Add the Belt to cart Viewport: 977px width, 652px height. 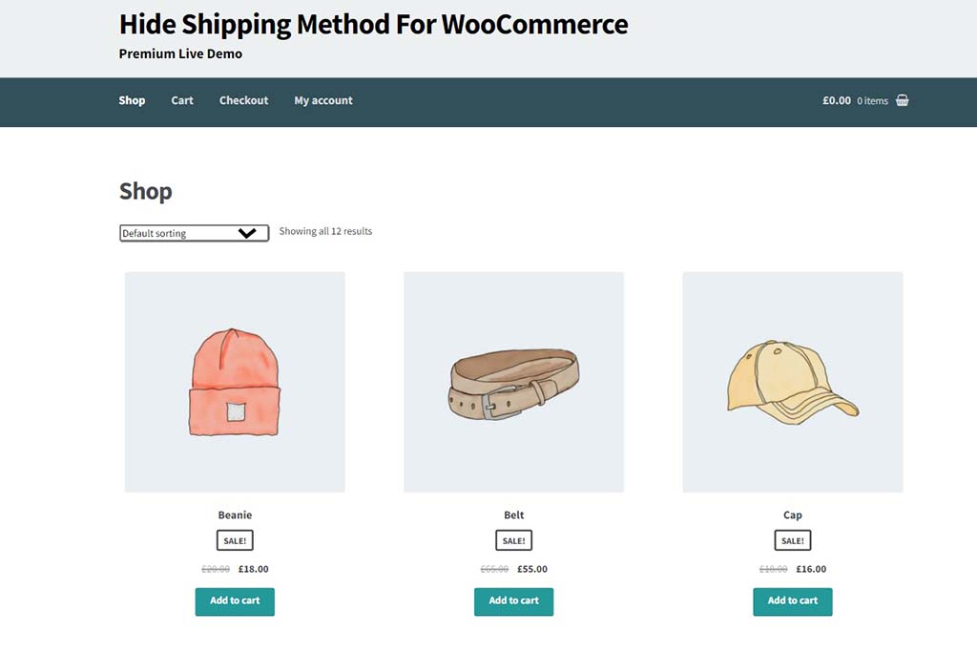tap(513, 600)
